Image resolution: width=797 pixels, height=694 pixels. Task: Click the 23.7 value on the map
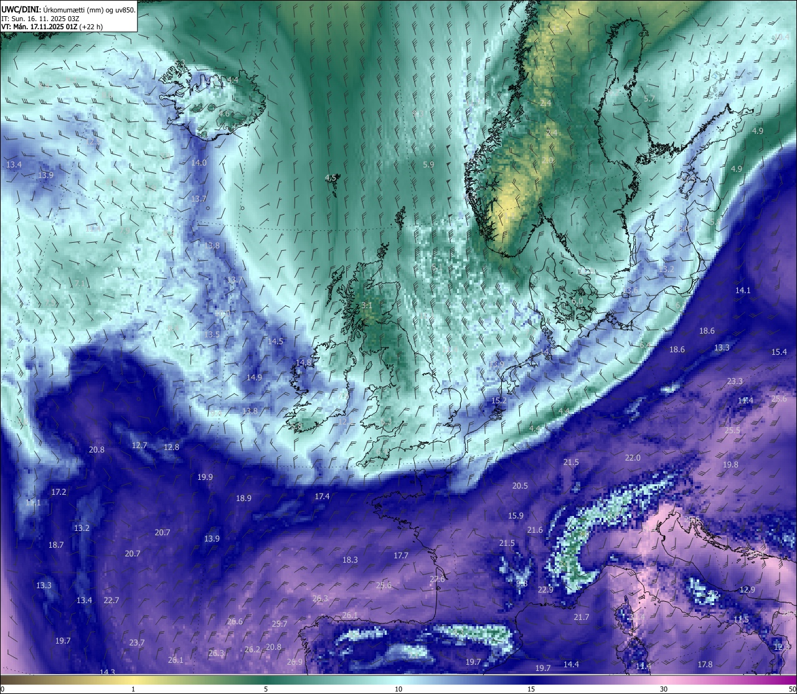coord(137,643)
